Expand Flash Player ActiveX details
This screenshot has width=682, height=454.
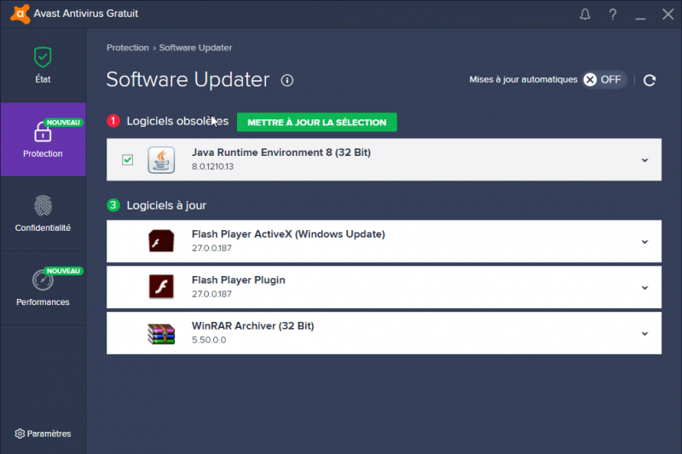pos(644,242)
